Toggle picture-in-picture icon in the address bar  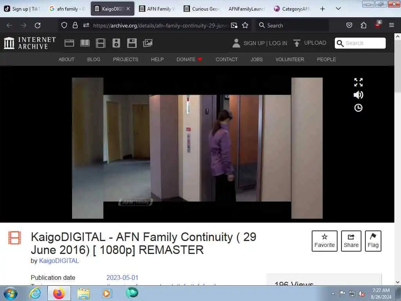[234, 25]
